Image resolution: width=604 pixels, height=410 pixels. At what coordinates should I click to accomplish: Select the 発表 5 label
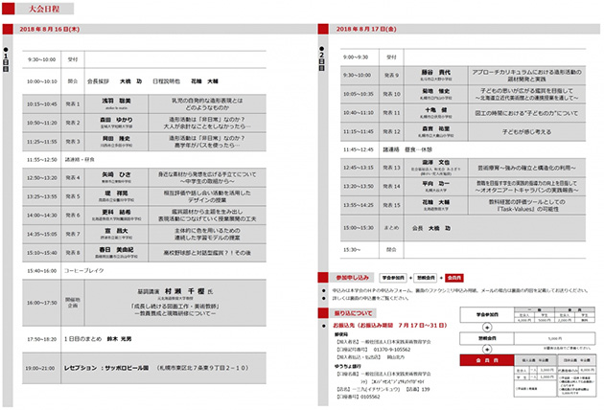(x=73, y=196)
